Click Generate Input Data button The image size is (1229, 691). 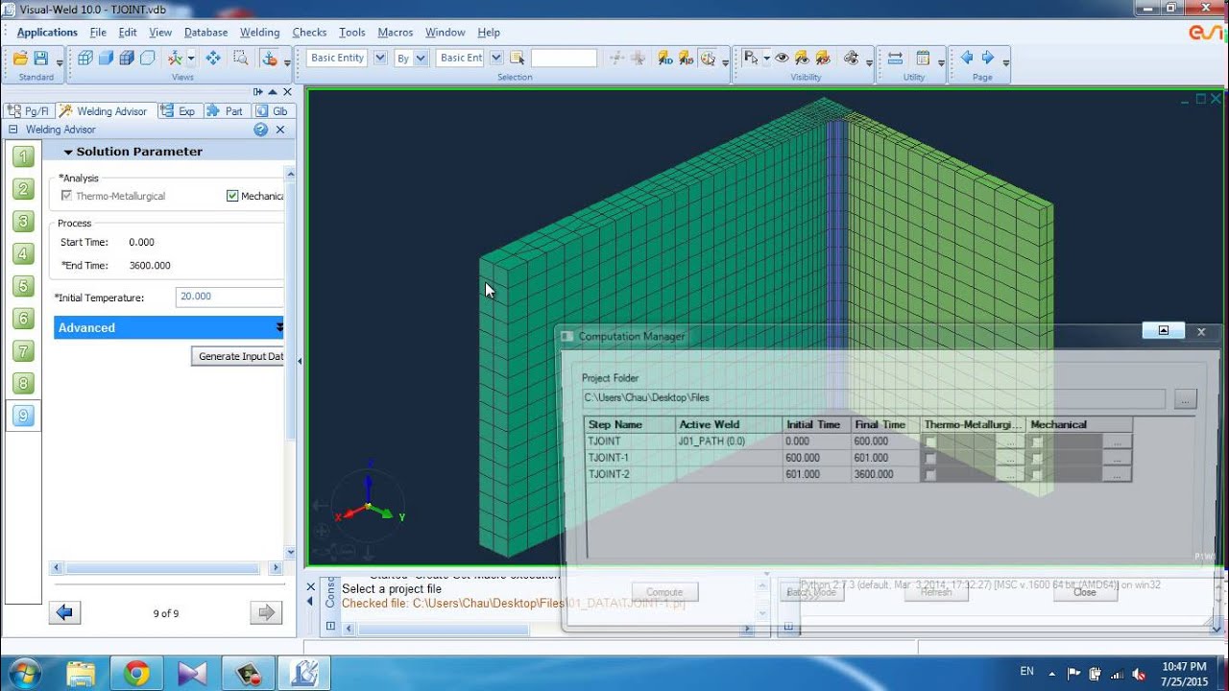click(x=238, y=356)
